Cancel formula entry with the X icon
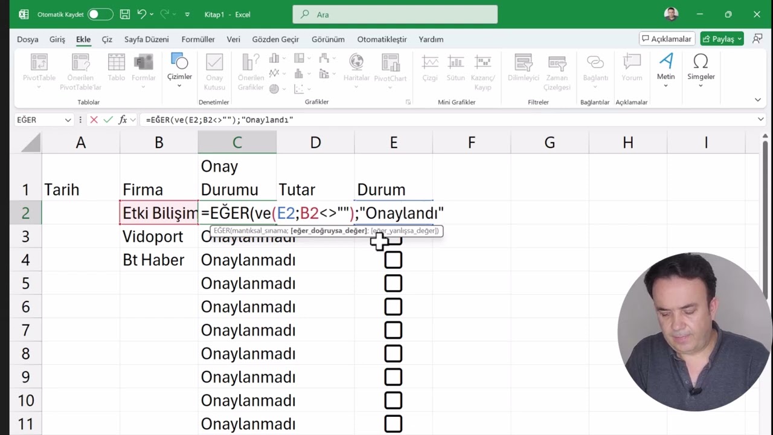The image size is (773, 435). [x=94, y=120]
